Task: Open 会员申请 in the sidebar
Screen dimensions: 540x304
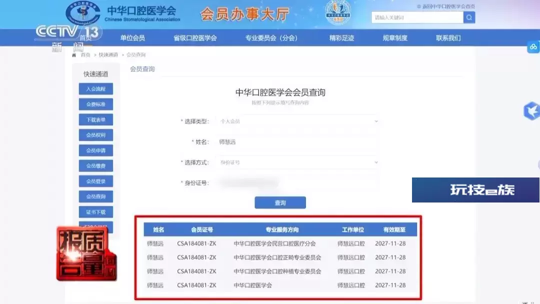Action: click(x=95, y=150)
